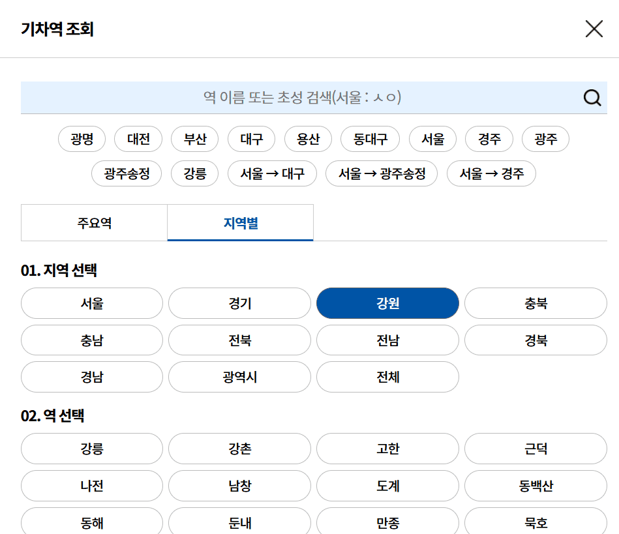The height and width of the screenshot is (534, 619).
Task: Choose 동백산 station
Action: click(x=536, y=486)
